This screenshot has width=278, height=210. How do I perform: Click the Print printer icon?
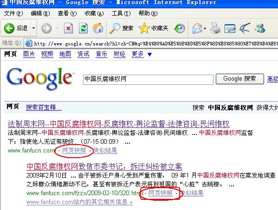click(215, 28)
